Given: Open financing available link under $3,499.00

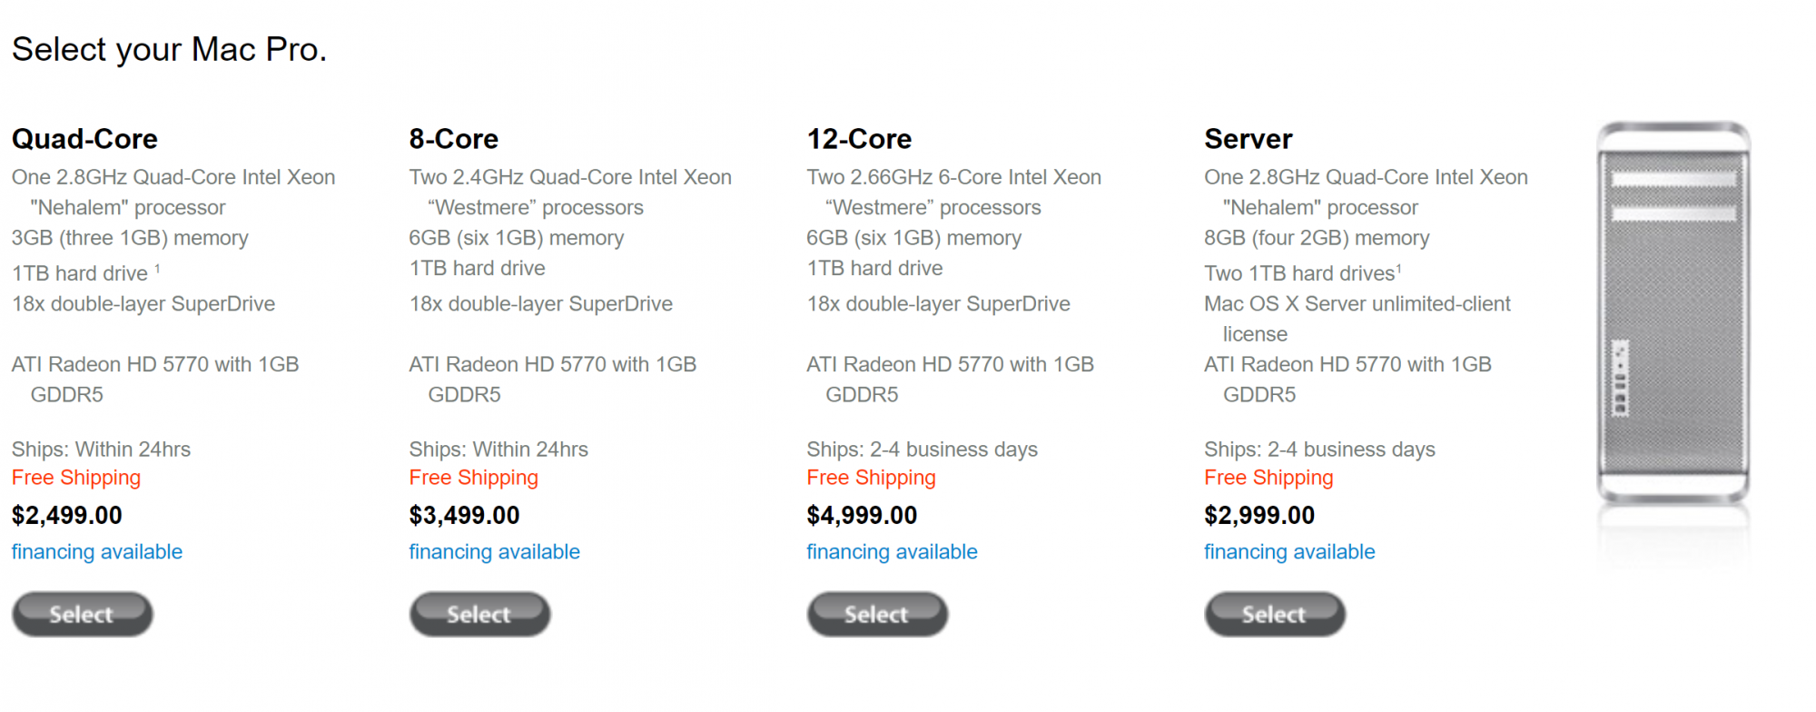Looking at the screenshot, I should coord(495,552).
